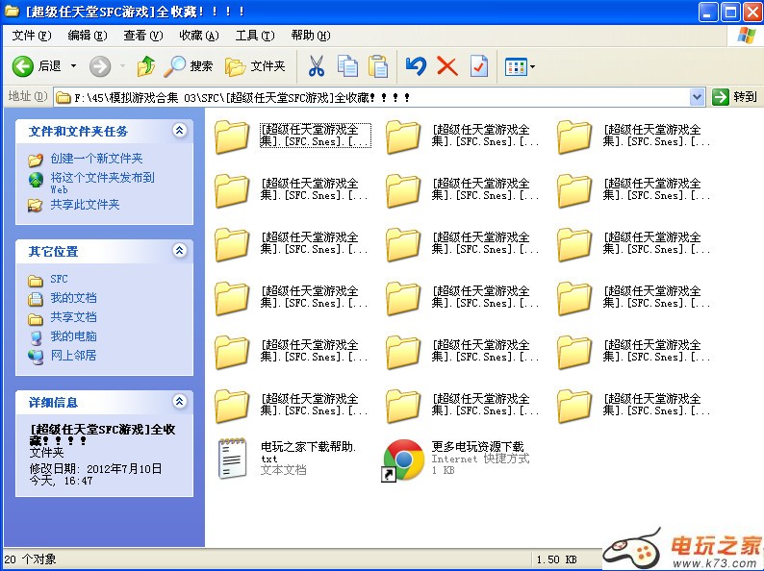
Task: Click the 转到 (Go) button
Action: (735, 97)
